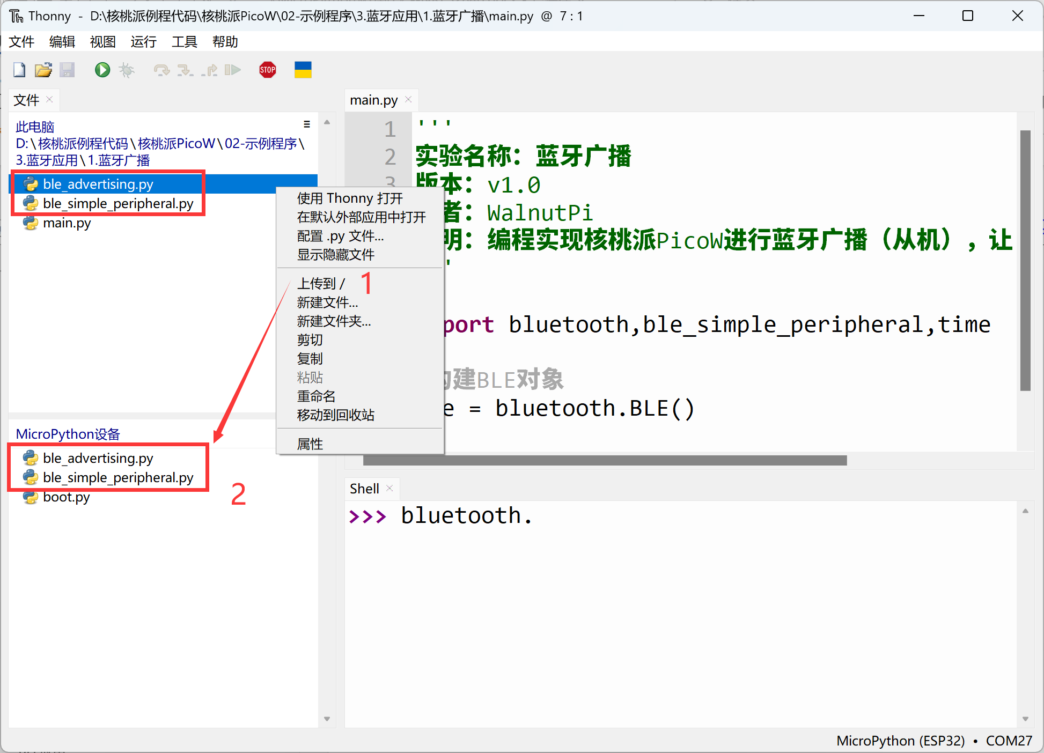Run current script with green play icon
The image size is (1044, 753).
[102, 70]
